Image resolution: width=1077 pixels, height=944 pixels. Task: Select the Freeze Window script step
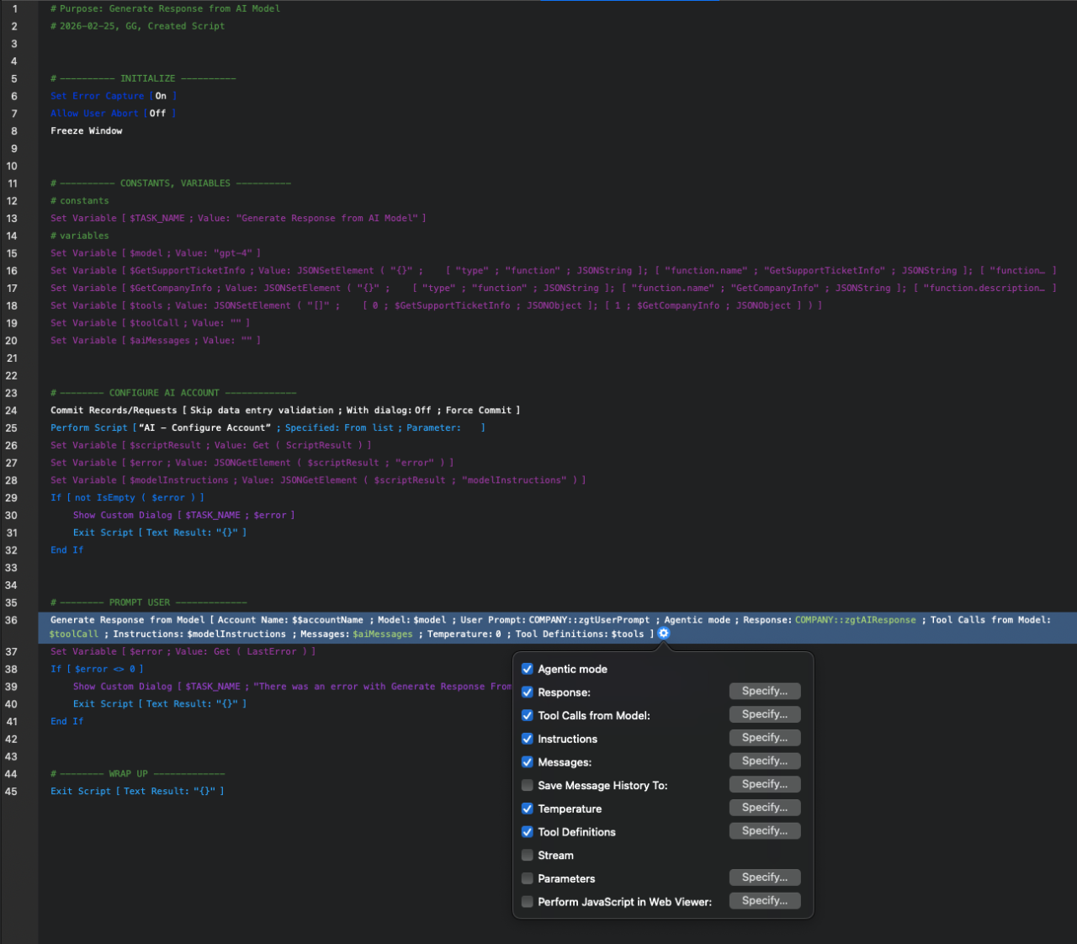(x=87, y=131)
